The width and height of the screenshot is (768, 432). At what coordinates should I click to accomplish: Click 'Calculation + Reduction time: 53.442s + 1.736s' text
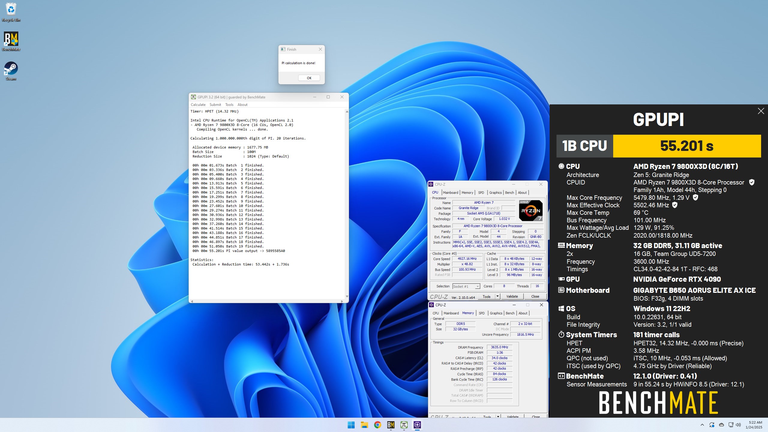[241, 264]
